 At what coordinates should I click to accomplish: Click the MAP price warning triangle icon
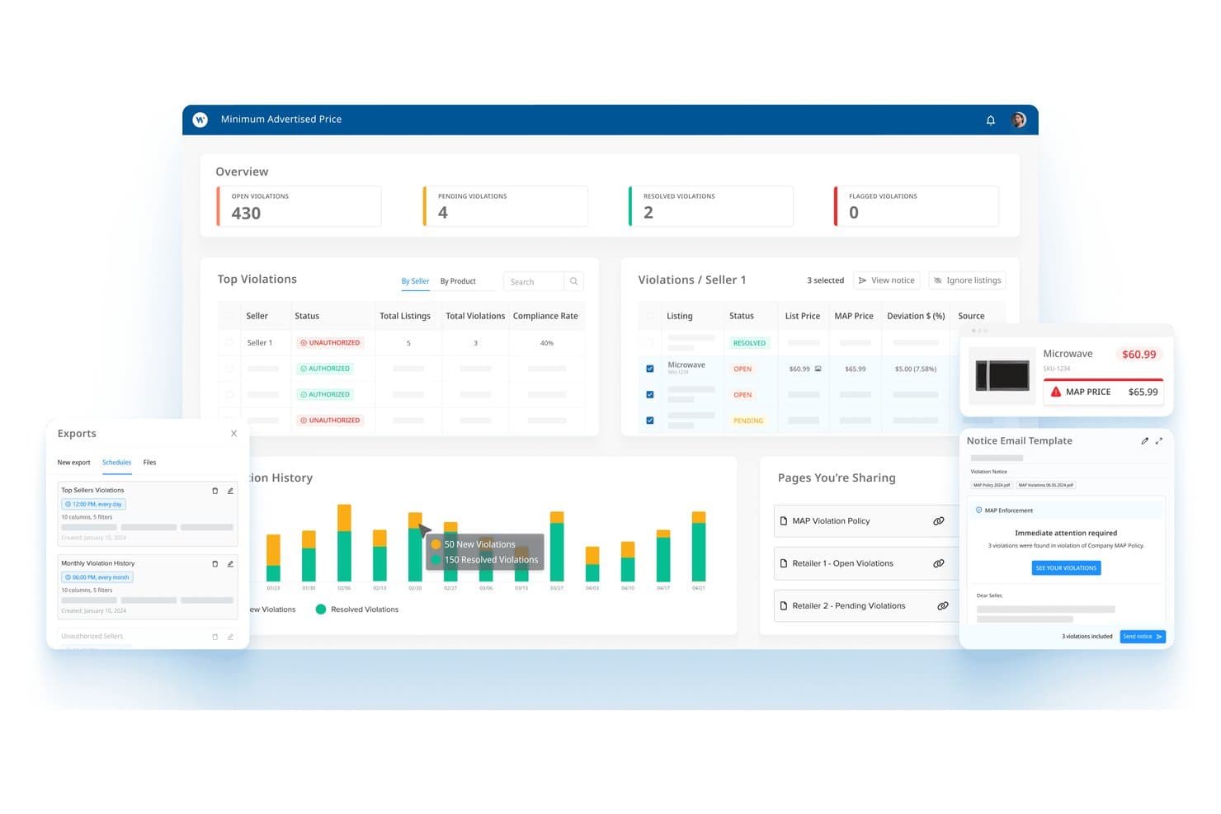coord(1055,392)
